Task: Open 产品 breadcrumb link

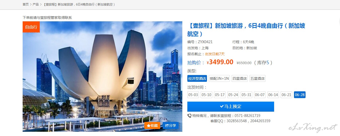Action: [36, 5]
